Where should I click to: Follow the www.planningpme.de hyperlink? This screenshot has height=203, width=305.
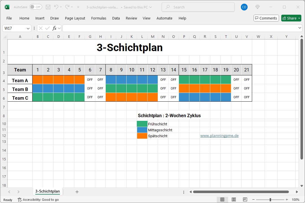click(x=219, y=136)
